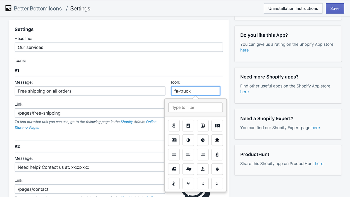This screenshot has width=350, height=197.
Task: Click the fa-truck icon field
Action: [x=196, y=91]
